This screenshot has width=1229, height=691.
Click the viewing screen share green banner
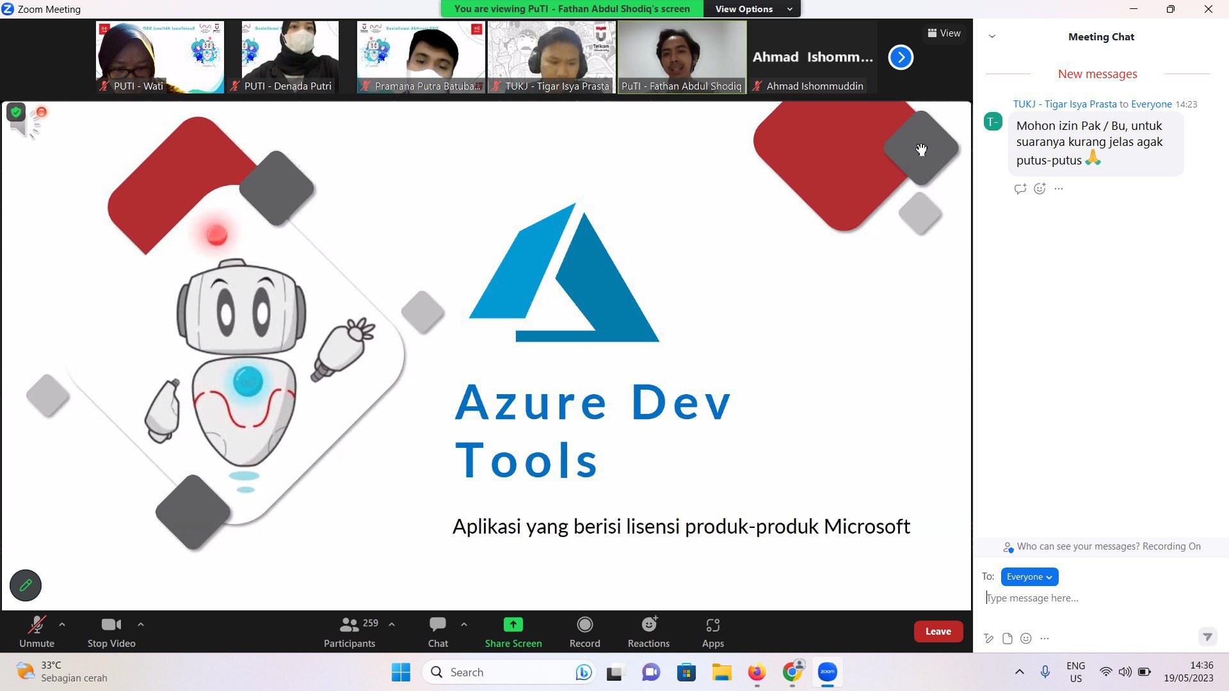point(572,9)
